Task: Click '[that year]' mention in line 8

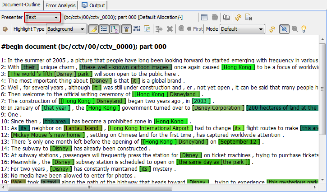Action: point(56,108)
